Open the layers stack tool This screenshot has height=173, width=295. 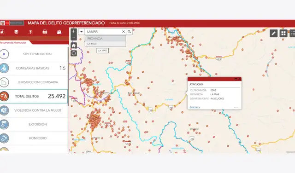point(17,32)
